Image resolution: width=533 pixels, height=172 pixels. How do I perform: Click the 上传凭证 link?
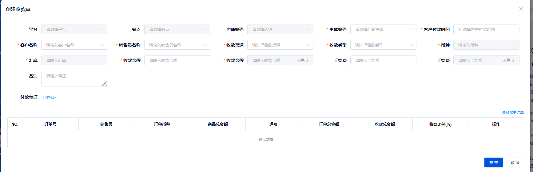(49, 97)
